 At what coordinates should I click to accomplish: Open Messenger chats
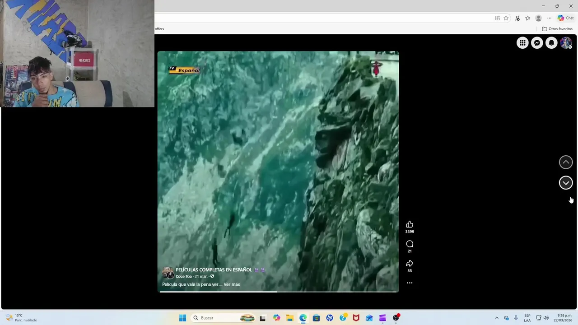point(537,43)
